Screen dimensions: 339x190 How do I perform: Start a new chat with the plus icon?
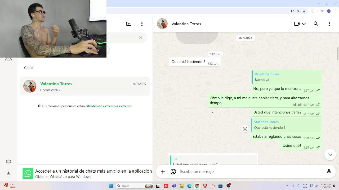pyautogui.click(x=129, y=24)
